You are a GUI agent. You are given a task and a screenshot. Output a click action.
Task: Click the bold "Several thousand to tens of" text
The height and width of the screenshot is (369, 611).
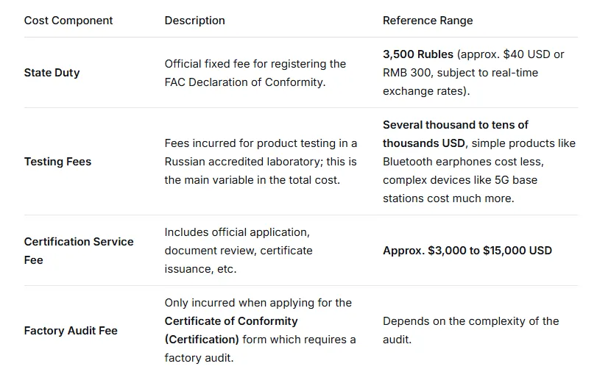pyautogui.click(x=456, y=125)
